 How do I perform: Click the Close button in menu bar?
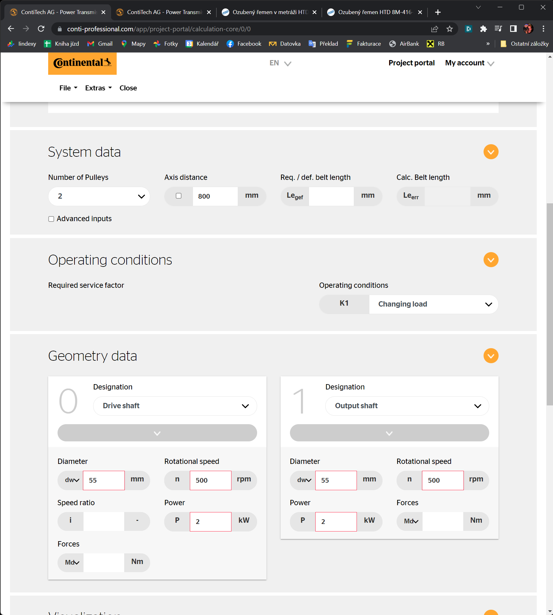pyautogui.click(x=128, y=88)
